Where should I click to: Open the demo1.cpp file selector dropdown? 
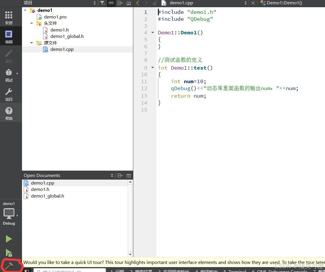(204, 3)
